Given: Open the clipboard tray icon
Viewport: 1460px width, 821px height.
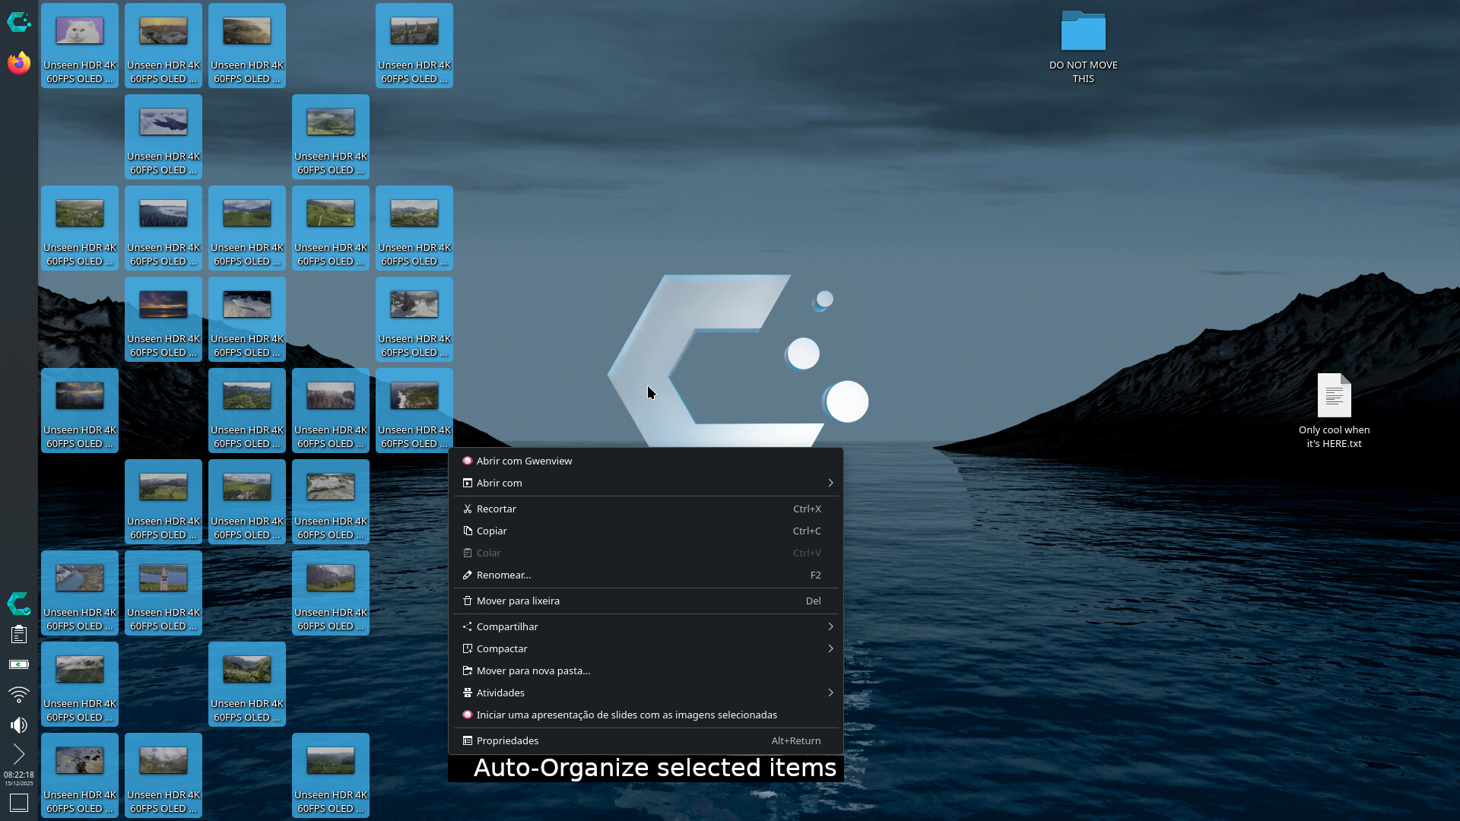Looking at the screenshot, I should [x=18, y=634].
